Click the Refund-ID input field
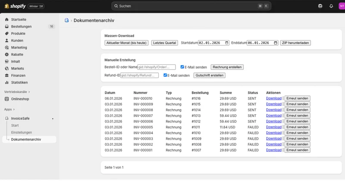The image size is (345, 194). (139, 75)
